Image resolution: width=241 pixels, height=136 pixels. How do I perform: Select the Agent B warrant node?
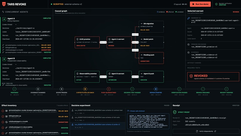pos(119,77)
